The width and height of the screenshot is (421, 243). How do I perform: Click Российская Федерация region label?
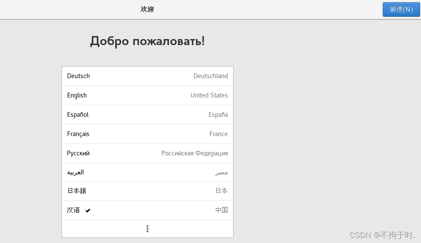tap(194, 153)
